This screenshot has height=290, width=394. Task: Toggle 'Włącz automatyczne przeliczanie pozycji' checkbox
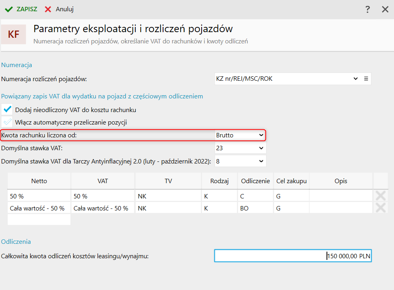(x=7, y=122)
